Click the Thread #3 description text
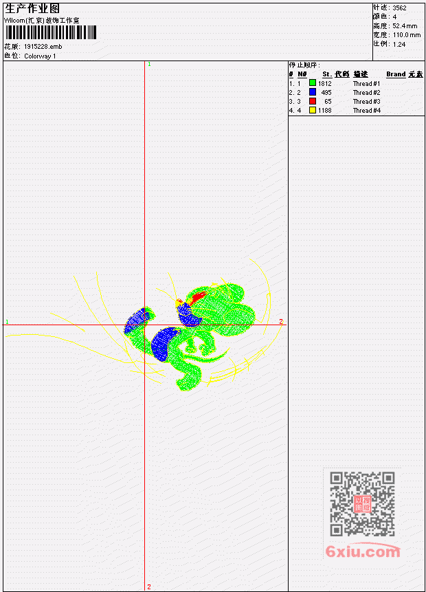 click(x=367, y=102)
